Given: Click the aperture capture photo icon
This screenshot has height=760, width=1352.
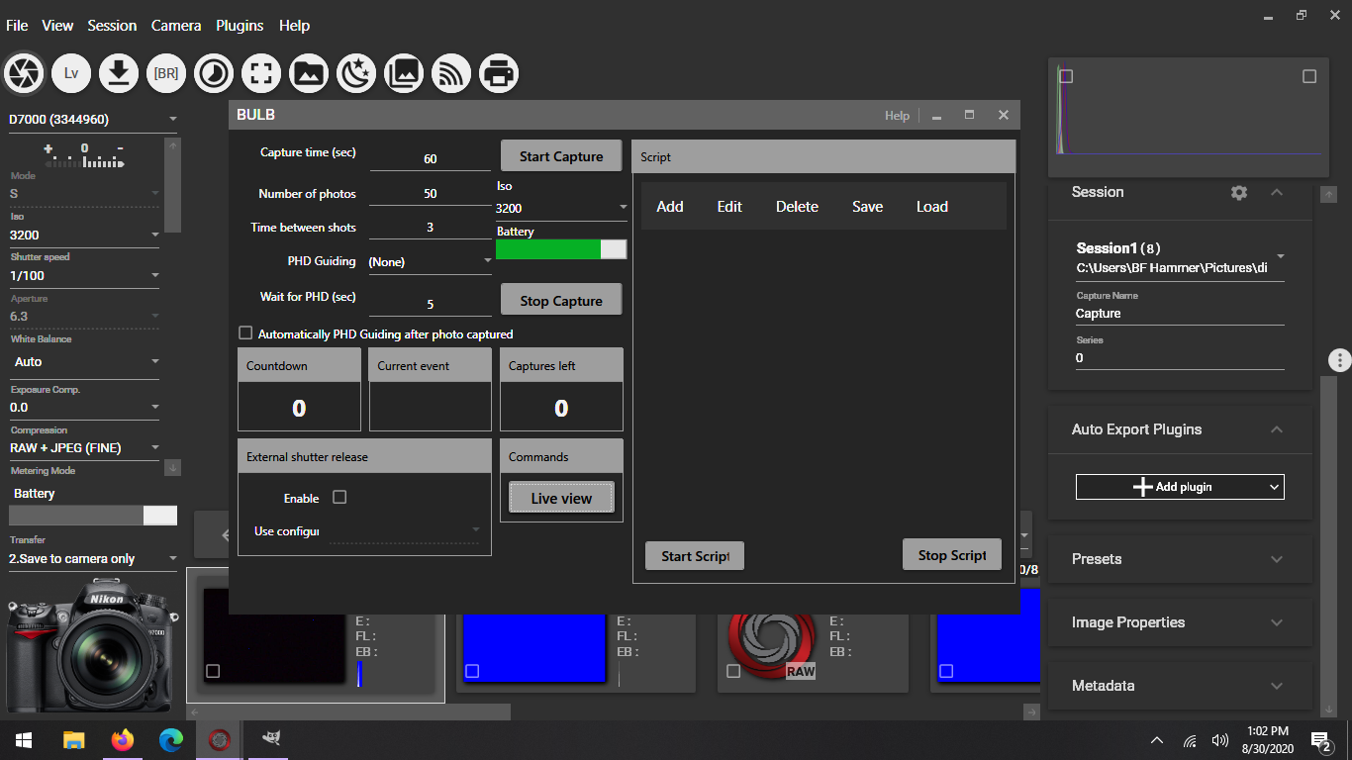Looking at the screenshot, I should [x=24, y=73].
